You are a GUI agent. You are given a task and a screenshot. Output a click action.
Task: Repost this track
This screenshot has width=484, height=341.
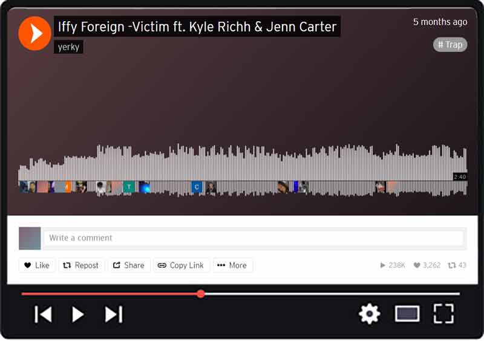coord(81,265)
